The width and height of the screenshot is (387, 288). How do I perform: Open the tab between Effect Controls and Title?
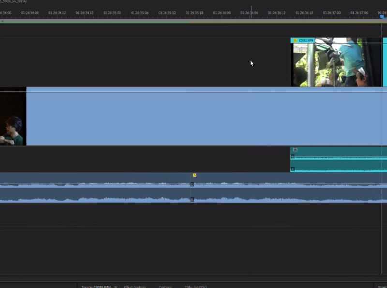click(x=165, y=287)
